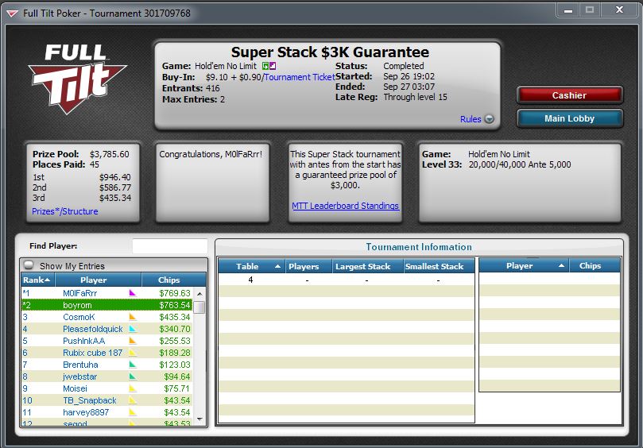
Task: Click the down arrow of the player list scrollbar
Action: pos(199,419)
